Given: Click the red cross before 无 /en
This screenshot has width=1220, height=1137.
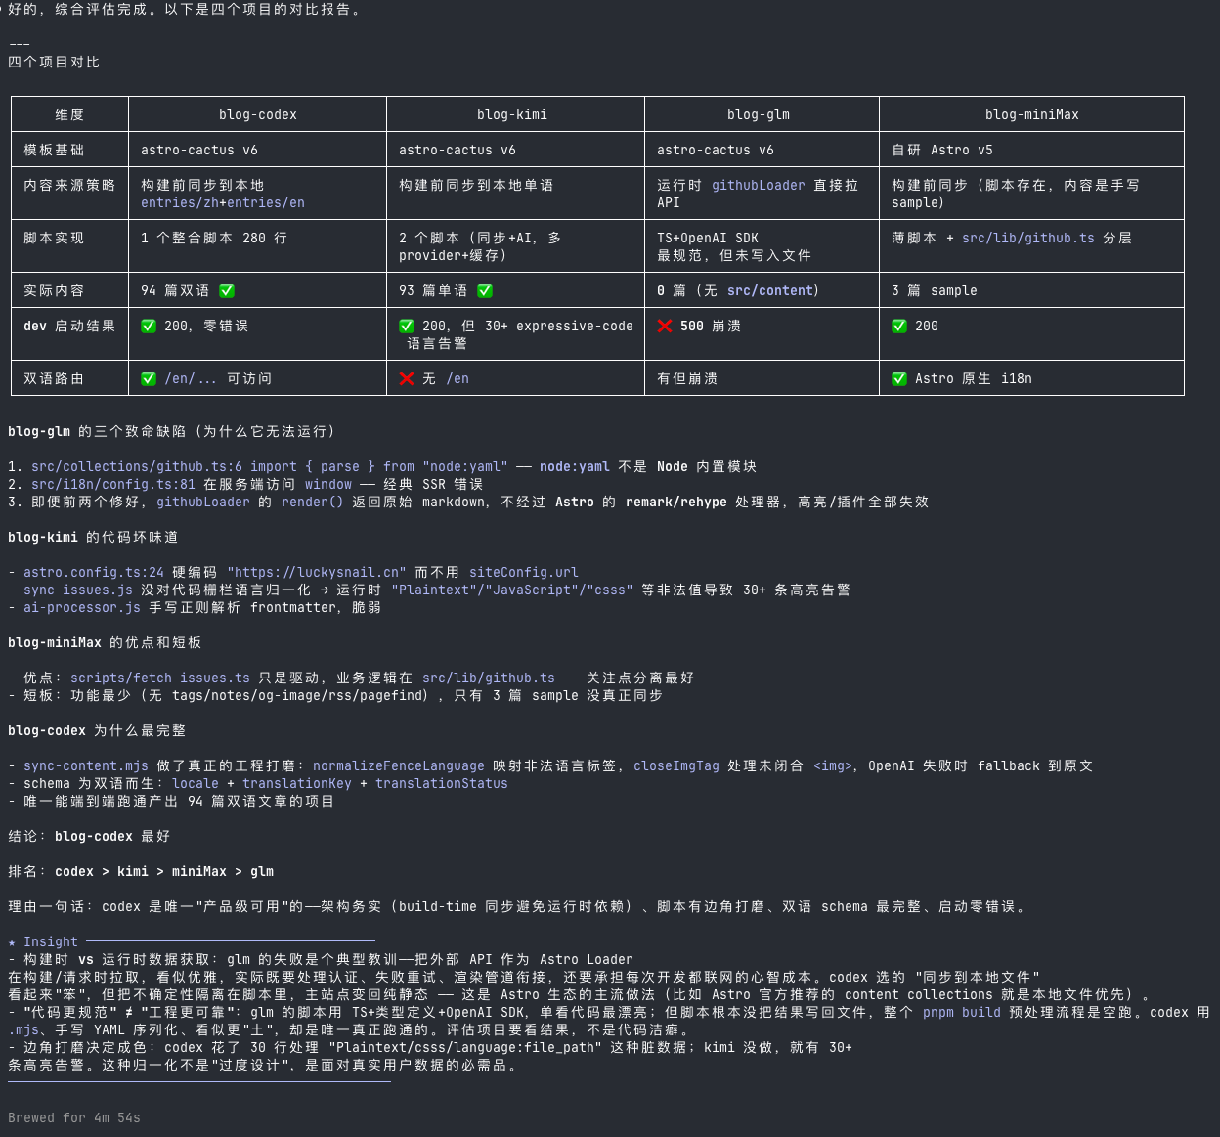Looking at the screenshot, I should click(x=407, y=378).
